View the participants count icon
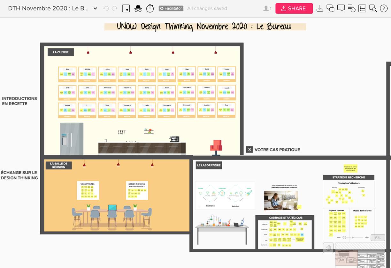 pos(267,9)
